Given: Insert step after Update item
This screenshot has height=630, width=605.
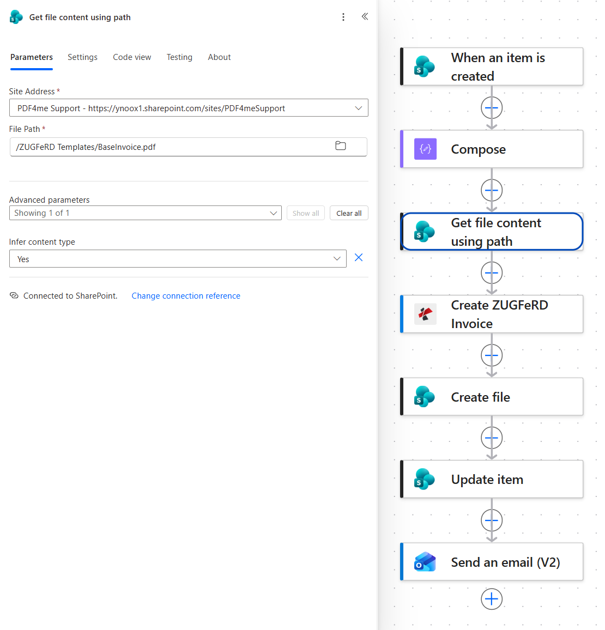Looking at the screenshot, I should click(491, 520).
